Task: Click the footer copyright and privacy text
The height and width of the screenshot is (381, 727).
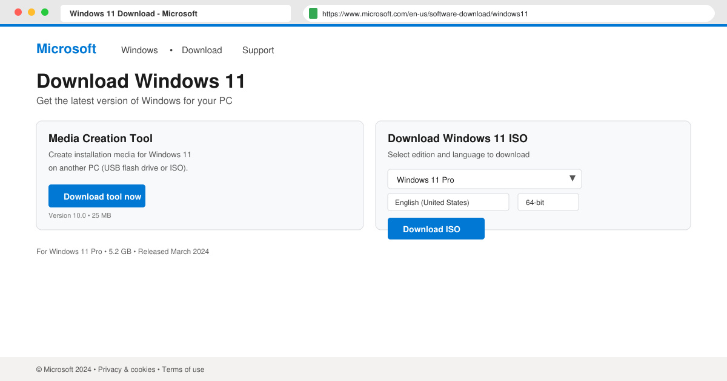Action: tap(120, 370)
